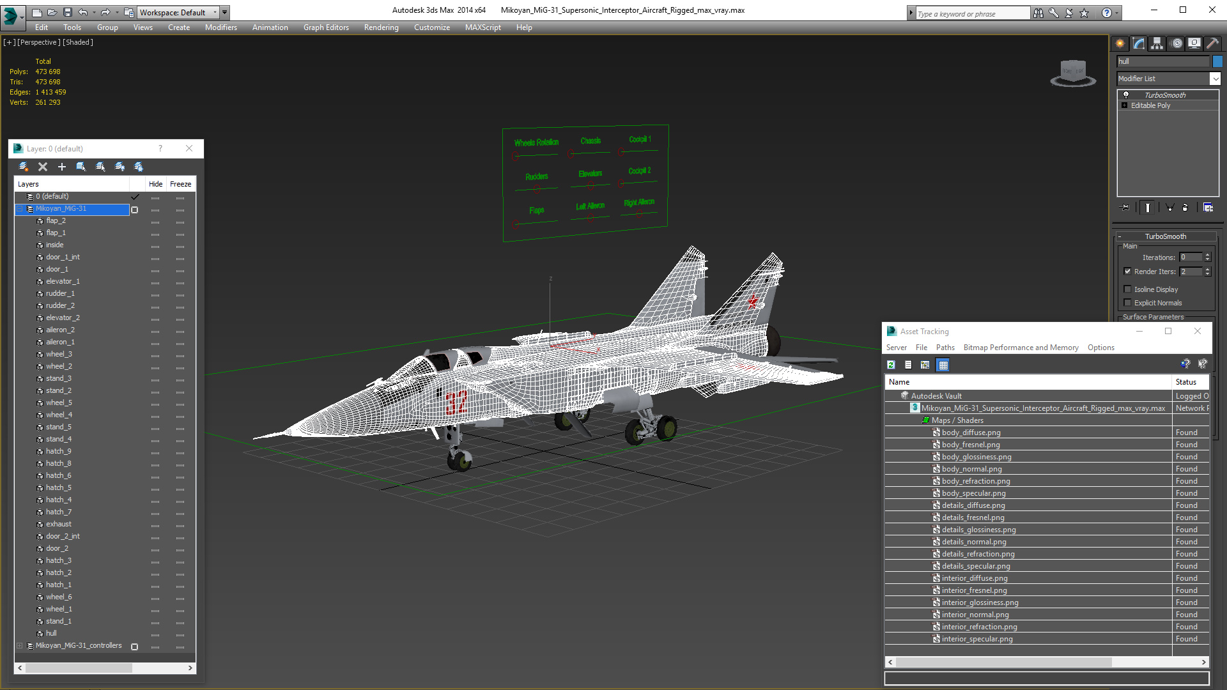Screen dimensions: 1227x690
Task: Open Paths menu in Asset Tracking
Action: (x=945, y=348)
